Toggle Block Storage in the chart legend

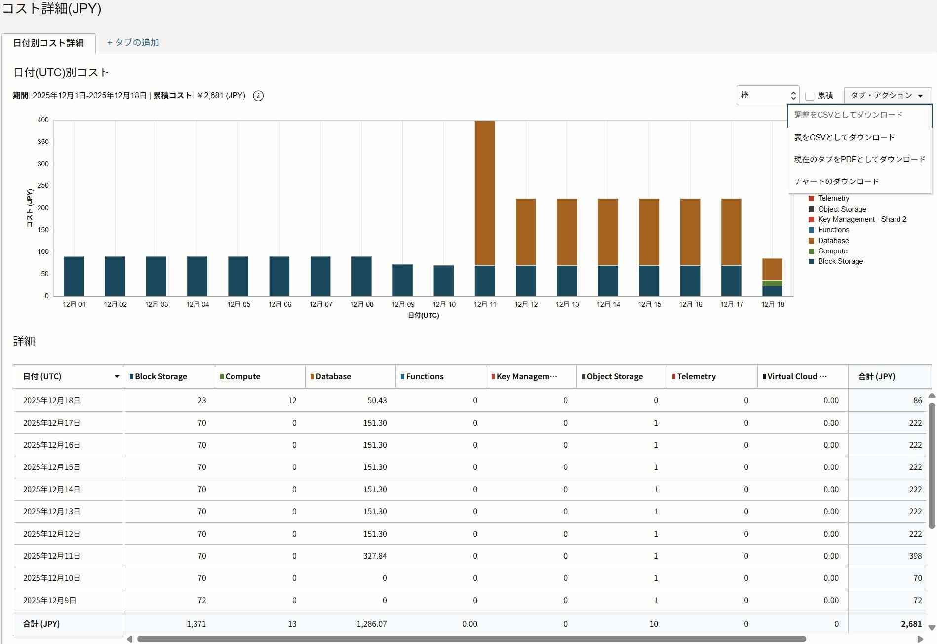(840, 261)
